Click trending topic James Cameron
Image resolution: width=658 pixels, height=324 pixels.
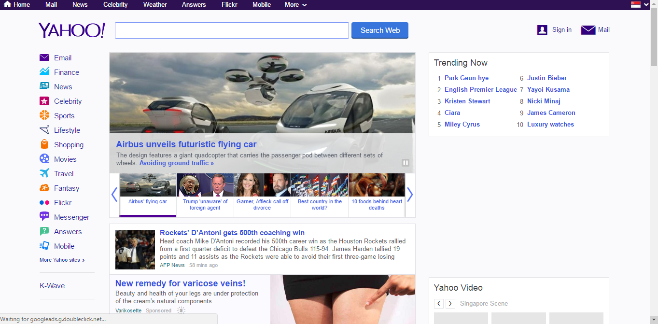click(551, 113)
